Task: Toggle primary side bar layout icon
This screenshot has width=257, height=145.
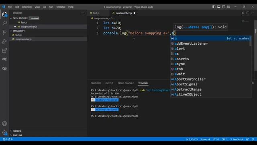Action: point(214,7)
